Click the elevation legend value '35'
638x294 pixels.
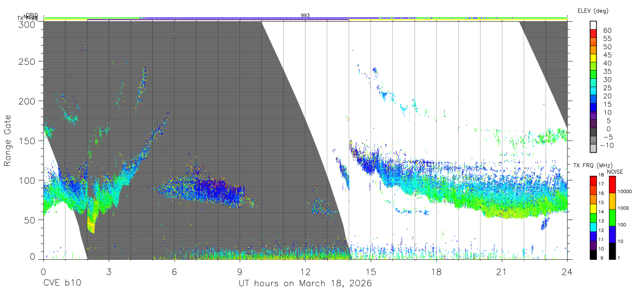(607, 71)
